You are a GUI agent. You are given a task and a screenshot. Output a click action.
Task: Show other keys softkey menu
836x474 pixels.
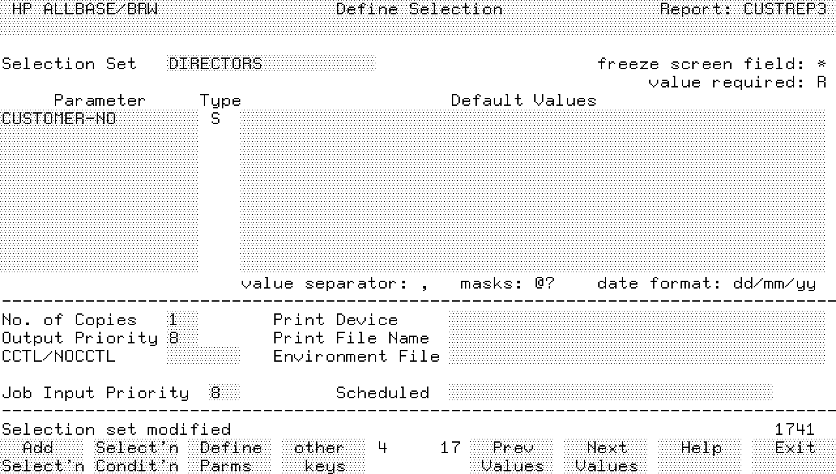[319, 456]
